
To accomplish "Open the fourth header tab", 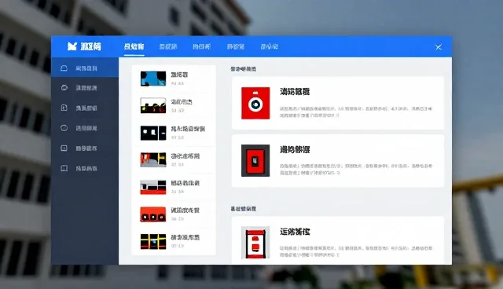I will pos(236,47).
